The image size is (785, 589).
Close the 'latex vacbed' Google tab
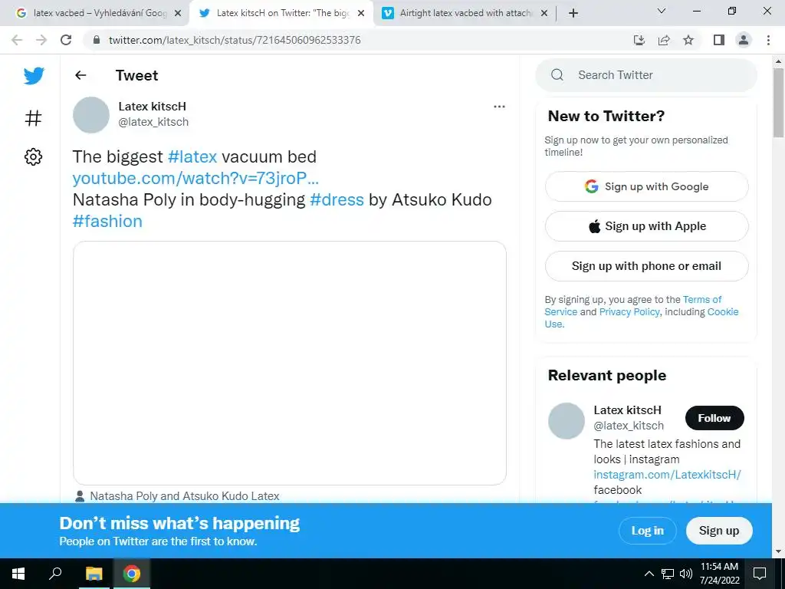(178, 14)
